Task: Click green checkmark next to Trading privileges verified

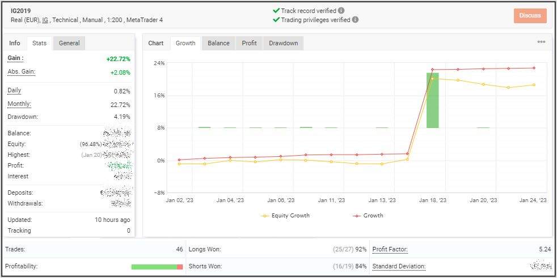Action: pyautogui.click(x=276, y=20)
